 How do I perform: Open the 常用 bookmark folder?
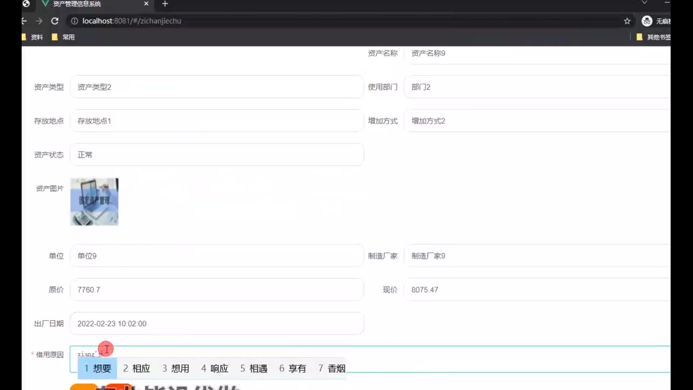(63, 37)
